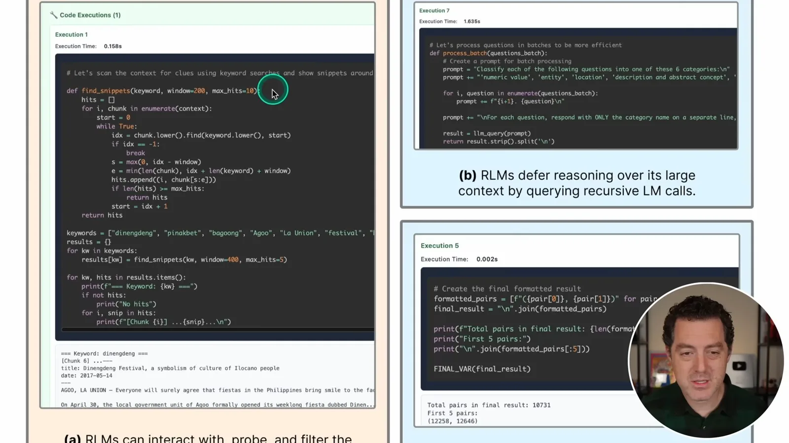Screen dimensions: 789x443
Task: Click the "Execution 1" label
Action: click(72, 34)
